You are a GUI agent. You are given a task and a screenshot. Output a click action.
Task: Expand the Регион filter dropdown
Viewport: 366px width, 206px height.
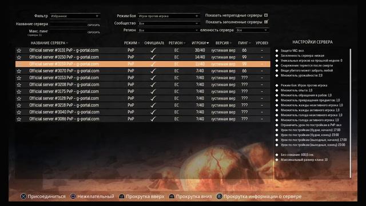[169, 30]
